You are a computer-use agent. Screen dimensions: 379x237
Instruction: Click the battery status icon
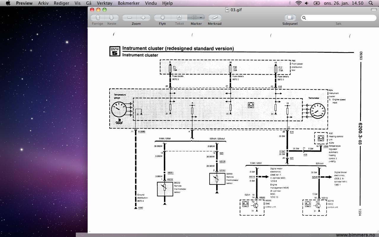(317, 3)
